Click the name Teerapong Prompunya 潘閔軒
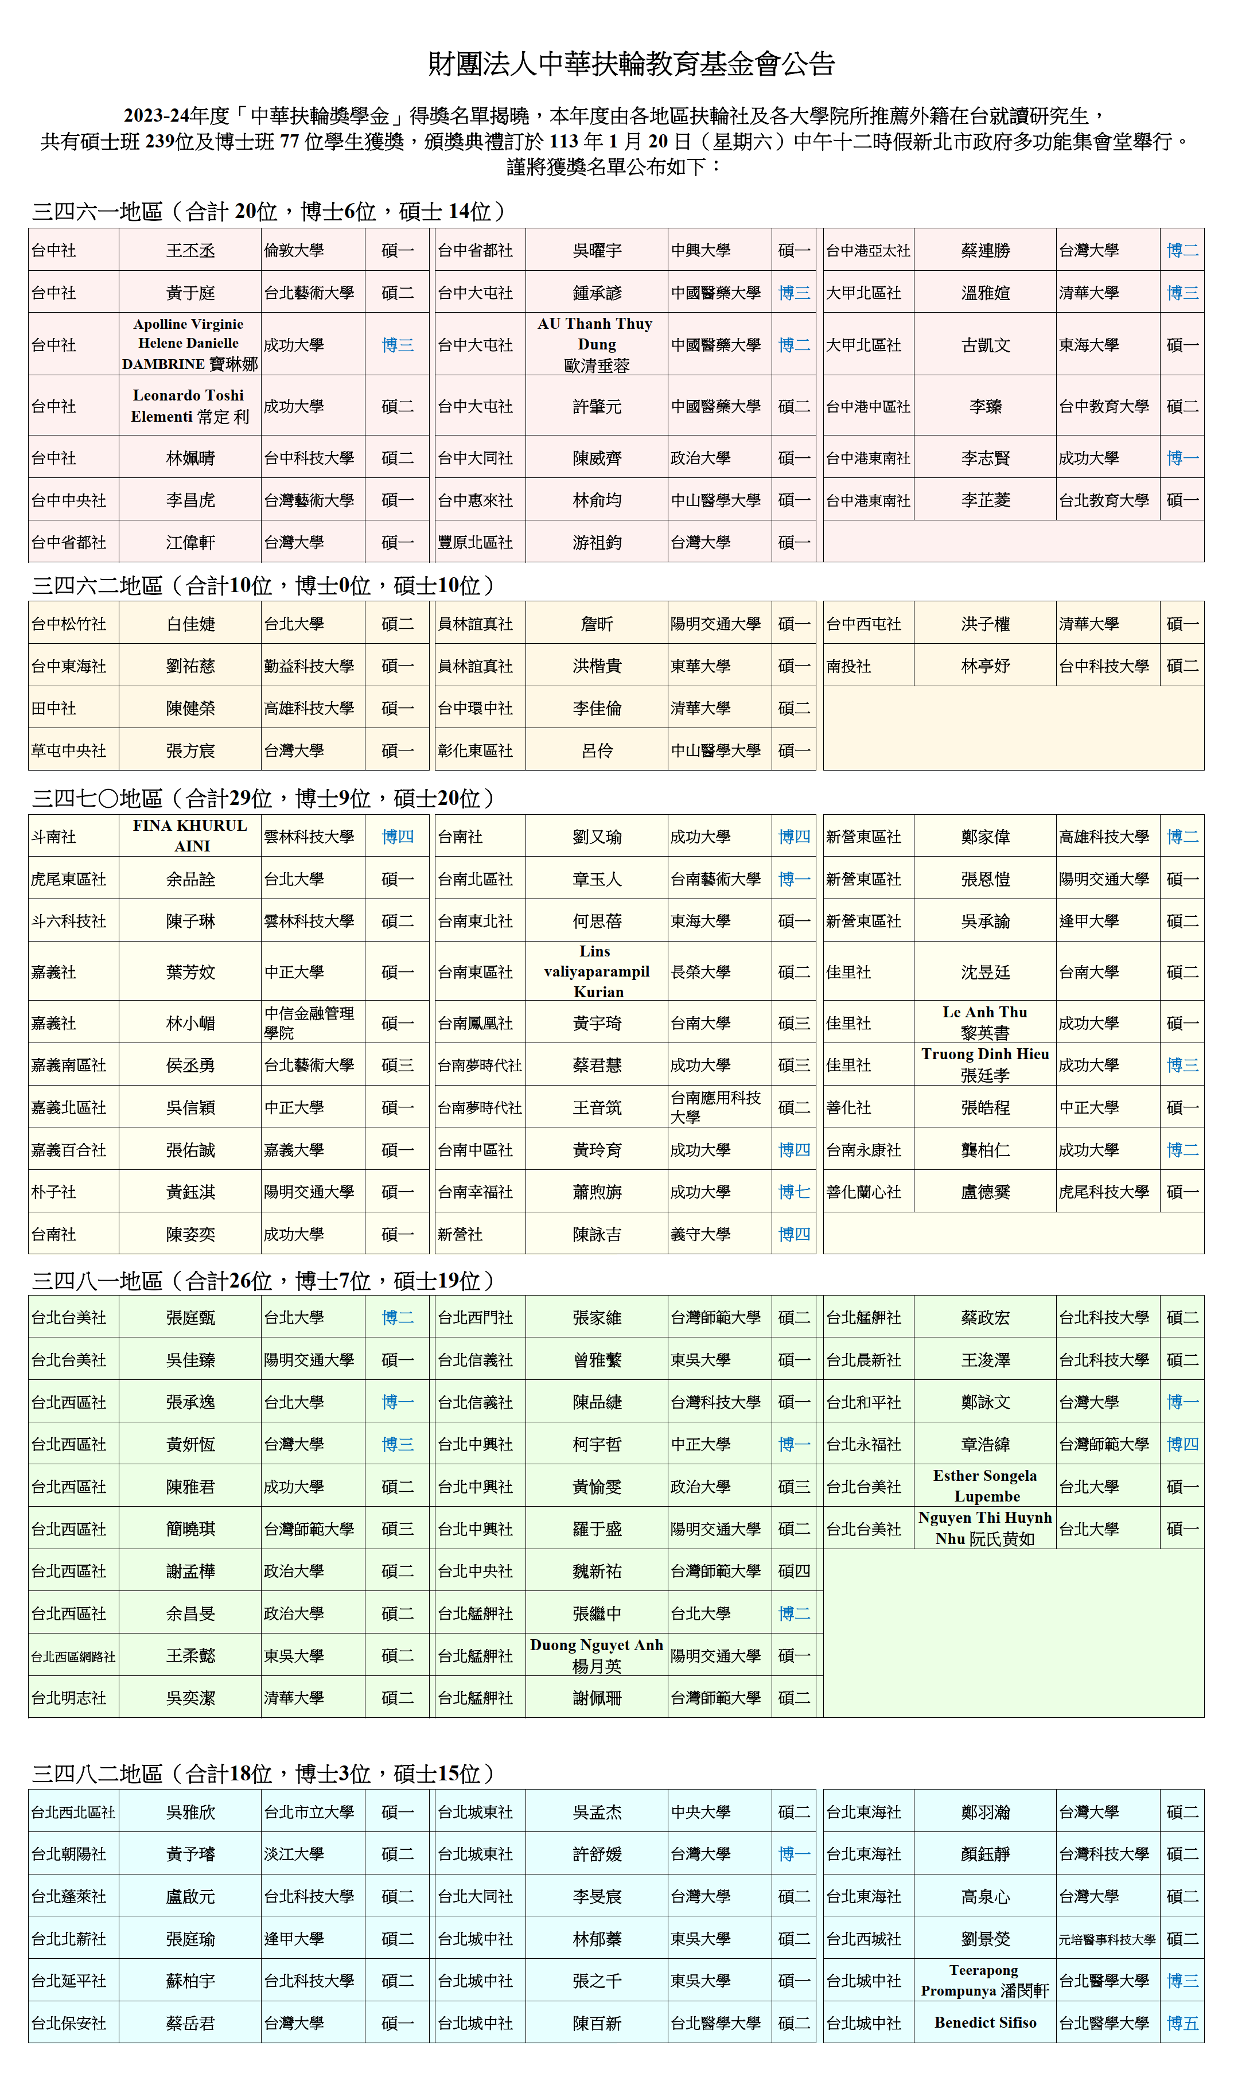Viewport: 1234px width, 2073px height. 986,1981
